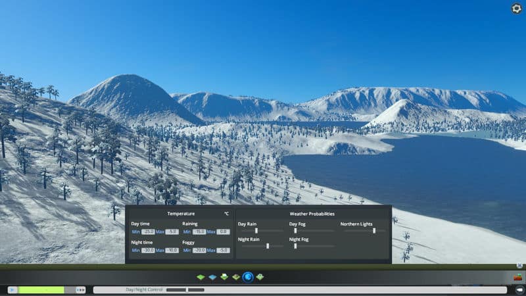This screenshot has width=526, height=296.
Task: Click the Foggy Max temperature field
Action: pos(224,250)
